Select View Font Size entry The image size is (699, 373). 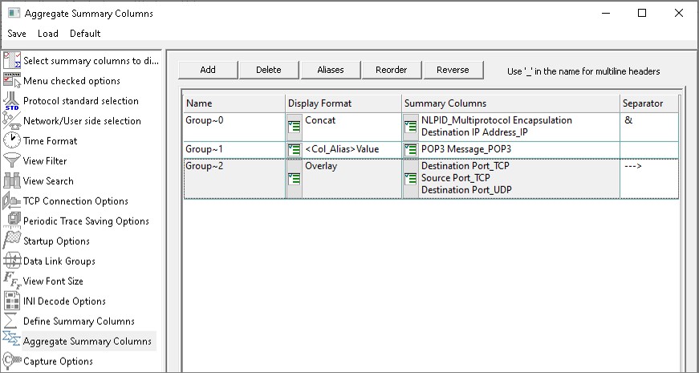coord(53,282)
